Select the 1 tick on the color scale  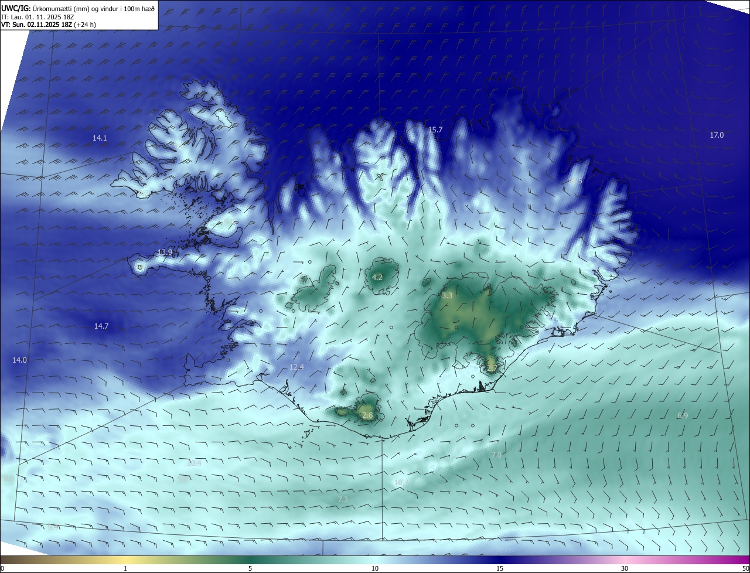(x=125, y=568)
